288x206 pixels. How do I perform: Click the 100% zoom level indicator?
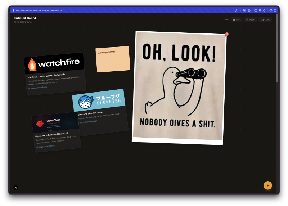coord(226,19)
